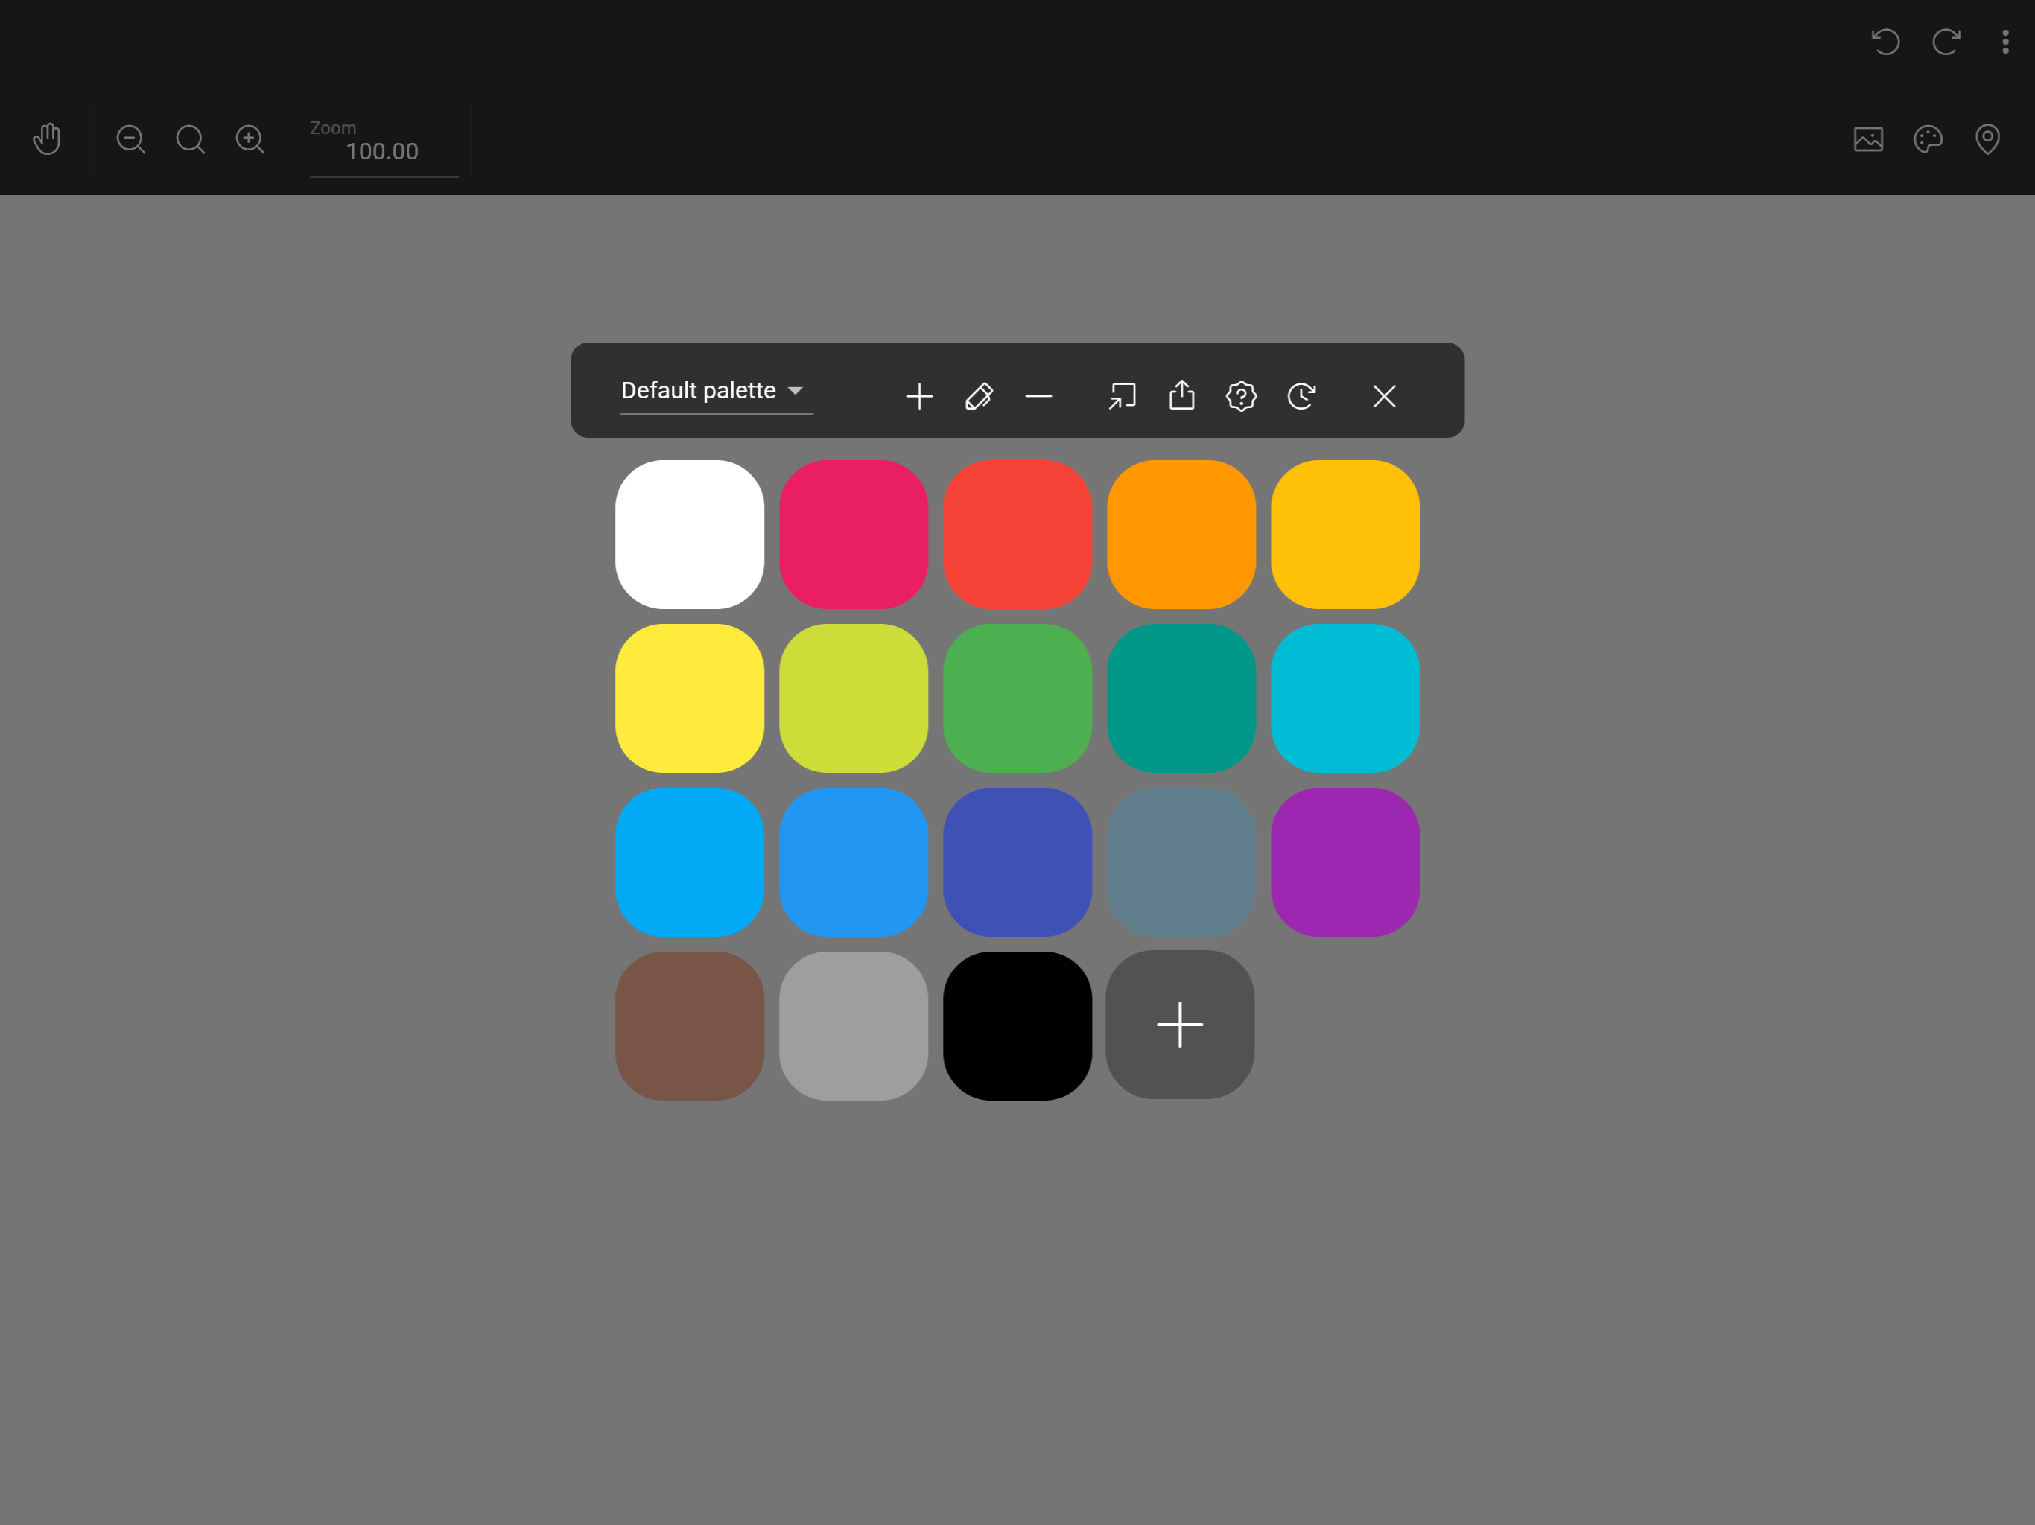
Task: Click the add new color plus tile
Action: (1181, 1025)
